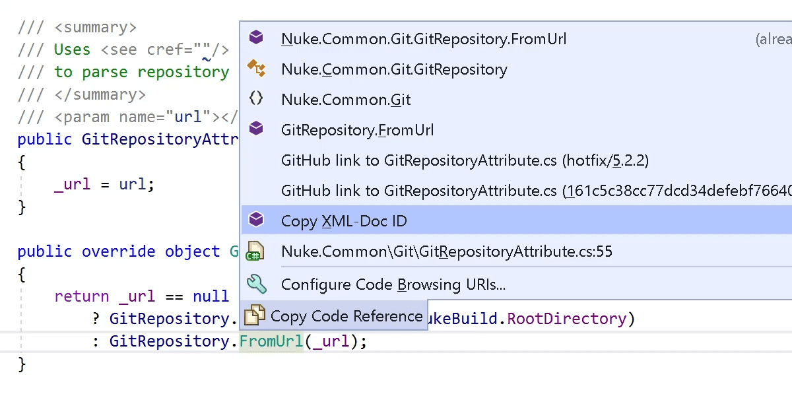Click purple cube icon beside Nuke.Common.Git.GitRepository.FromUrl

pos(256,38)
